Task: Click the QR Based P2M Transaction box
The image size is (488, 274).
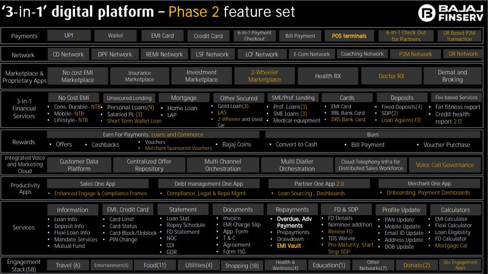Action: coord(459,35)
